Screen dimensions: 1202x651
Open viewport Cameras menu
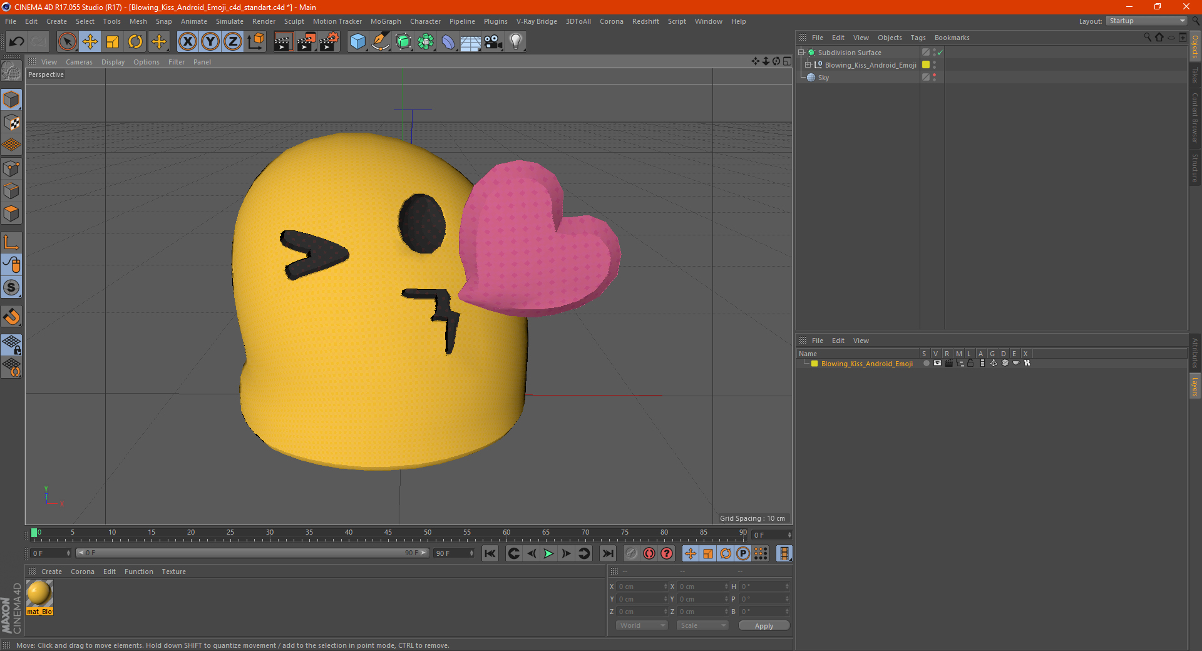tap(79, 62)
